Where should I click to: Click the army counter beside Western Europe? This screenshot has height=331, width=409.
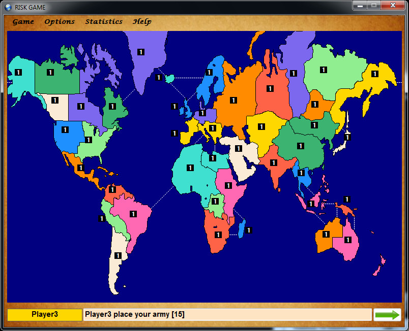click(174, 133)
